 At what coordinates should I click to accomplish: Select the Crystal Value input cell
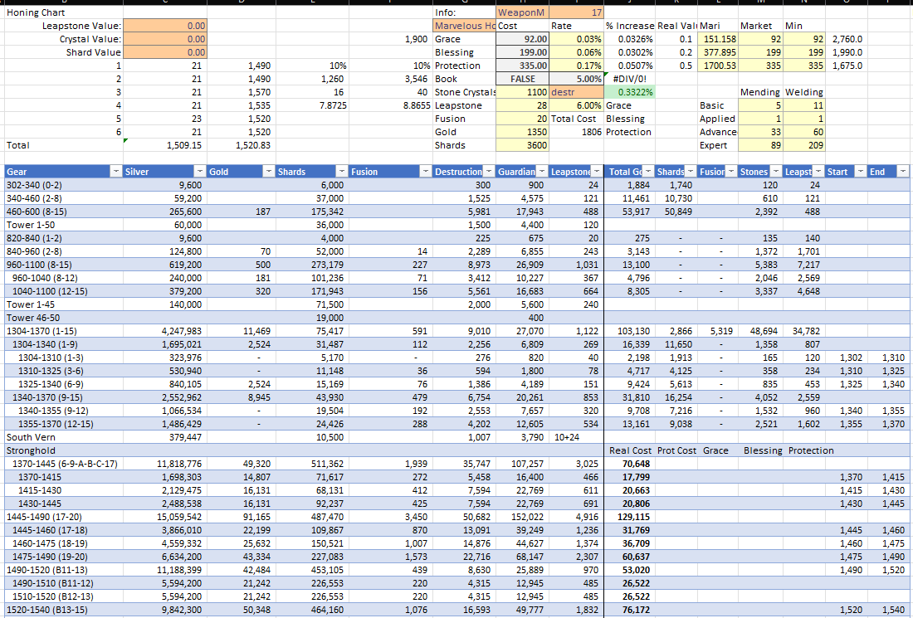point(166,39)
